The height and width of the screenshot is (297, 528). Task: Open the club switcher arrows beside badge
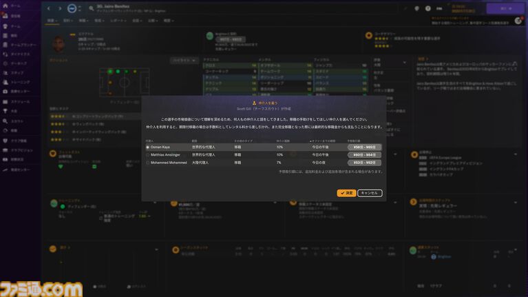80,8
